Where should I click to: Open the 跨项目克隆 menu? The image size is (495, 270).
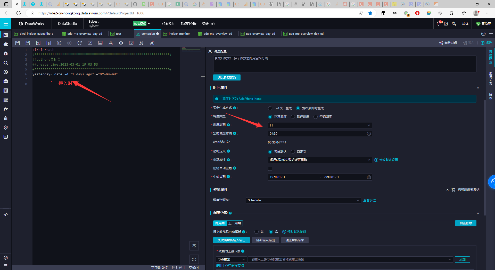(x=188, y=24)
